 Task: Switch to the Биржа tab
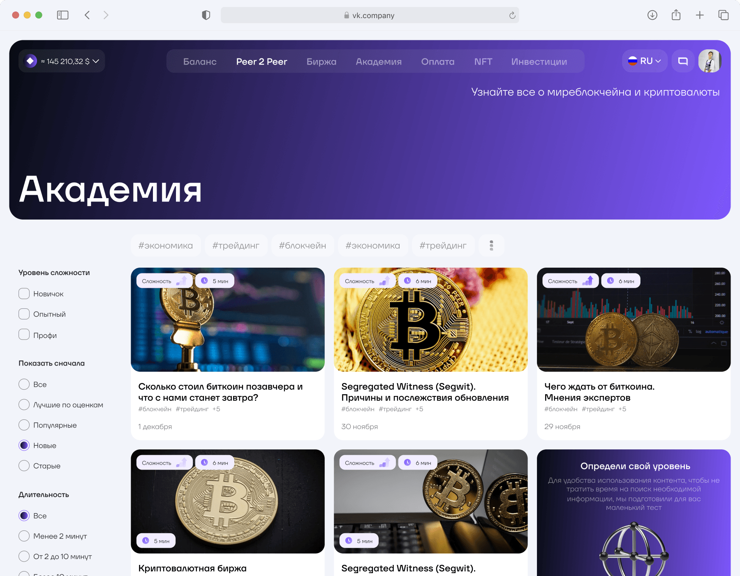(x=321, y=62)
